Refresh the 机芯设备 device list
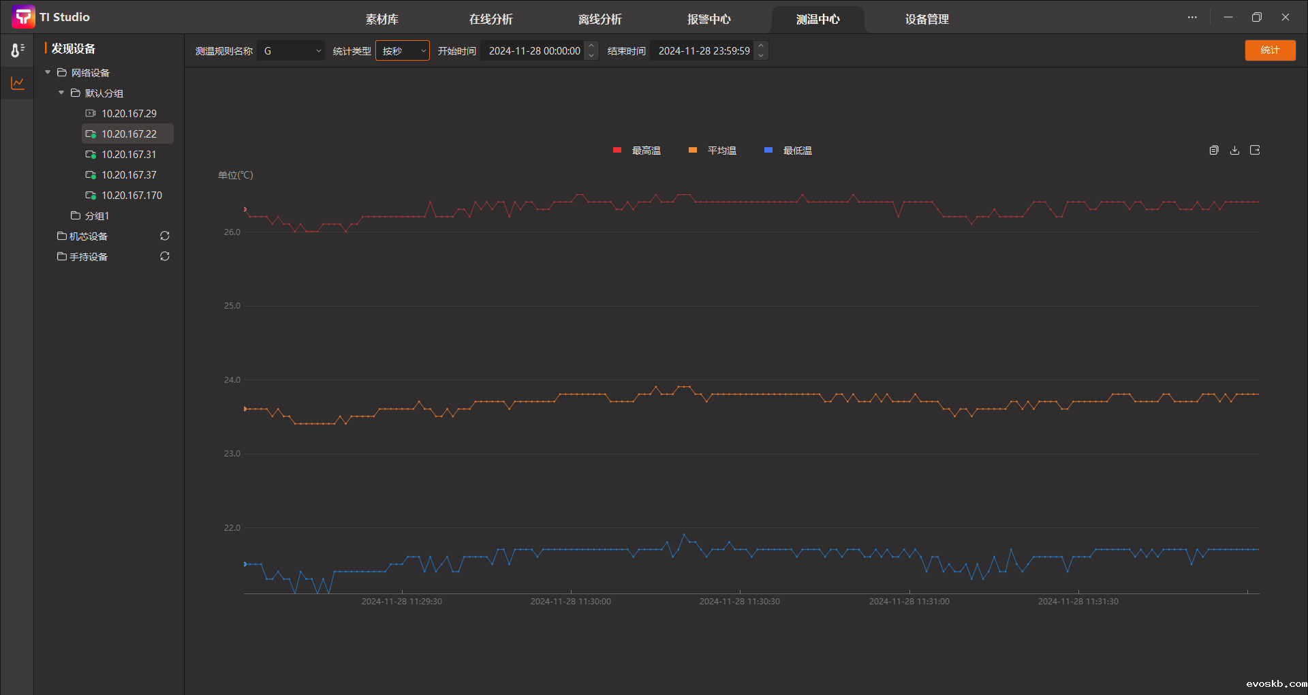1308x695 pixels. click(x=165, y=236)
